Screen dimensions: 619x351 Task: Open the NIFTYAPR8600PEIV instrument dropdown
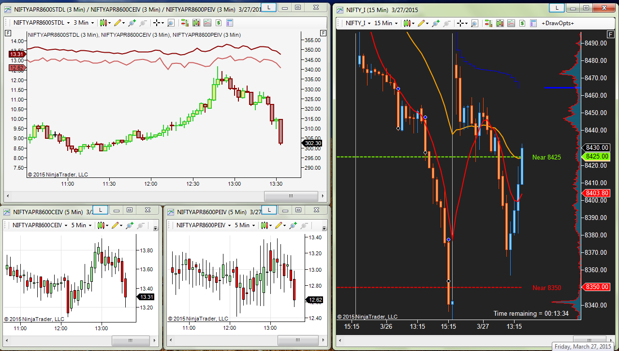(x=204, y=225)
